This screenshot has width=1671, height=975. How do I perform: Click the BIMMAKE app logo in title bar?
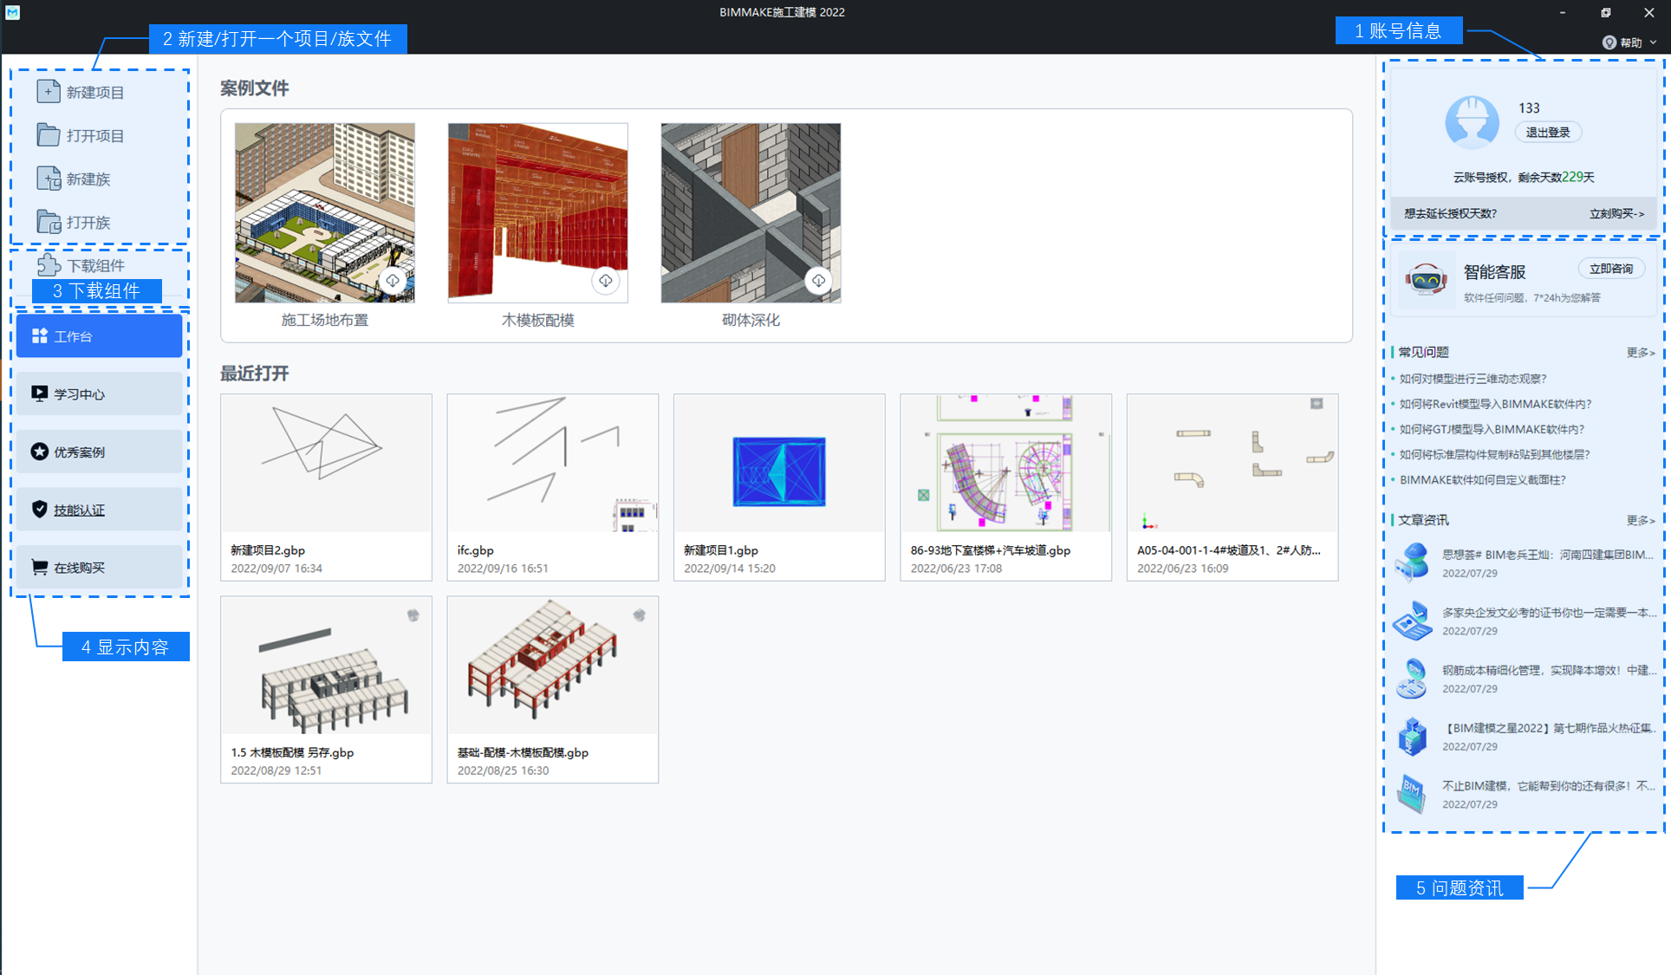pyautogui.click(x=12, y=12)
